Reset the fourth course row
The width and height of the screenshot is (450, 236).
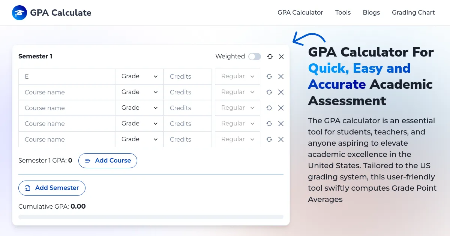tap(269, 124)
